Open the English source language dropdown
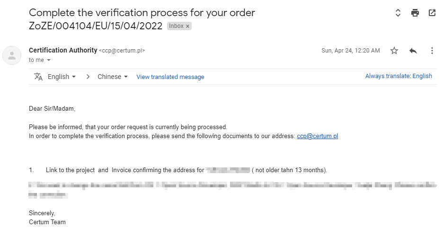The image size is (443, 245). pyautogui.click(x=62, y=77)
